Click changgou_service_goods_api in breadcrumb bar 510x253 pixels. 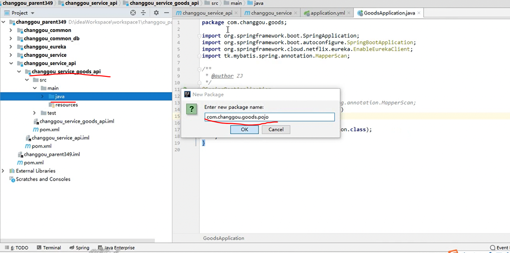164,3
